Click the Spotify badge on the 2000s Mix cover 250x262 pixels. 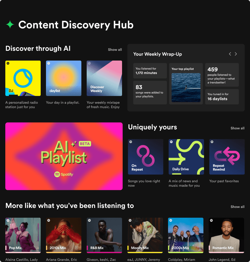coord(171,220)
